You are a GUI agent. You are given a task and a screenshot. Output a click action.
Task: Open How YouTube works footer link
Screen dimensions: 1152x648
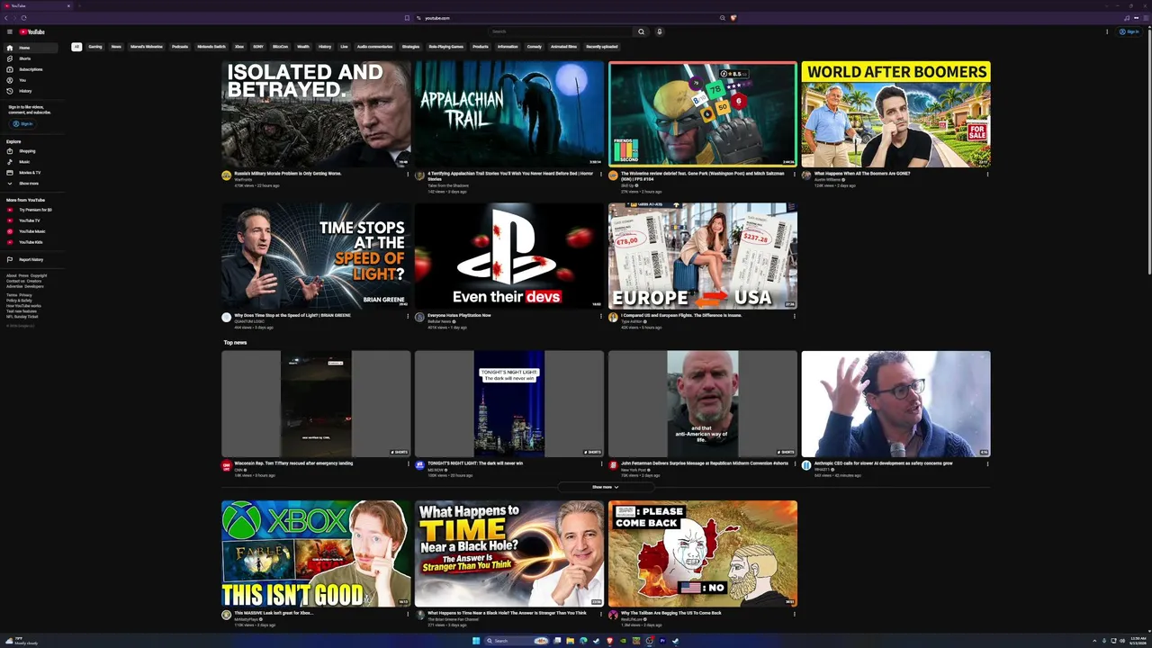23,306
